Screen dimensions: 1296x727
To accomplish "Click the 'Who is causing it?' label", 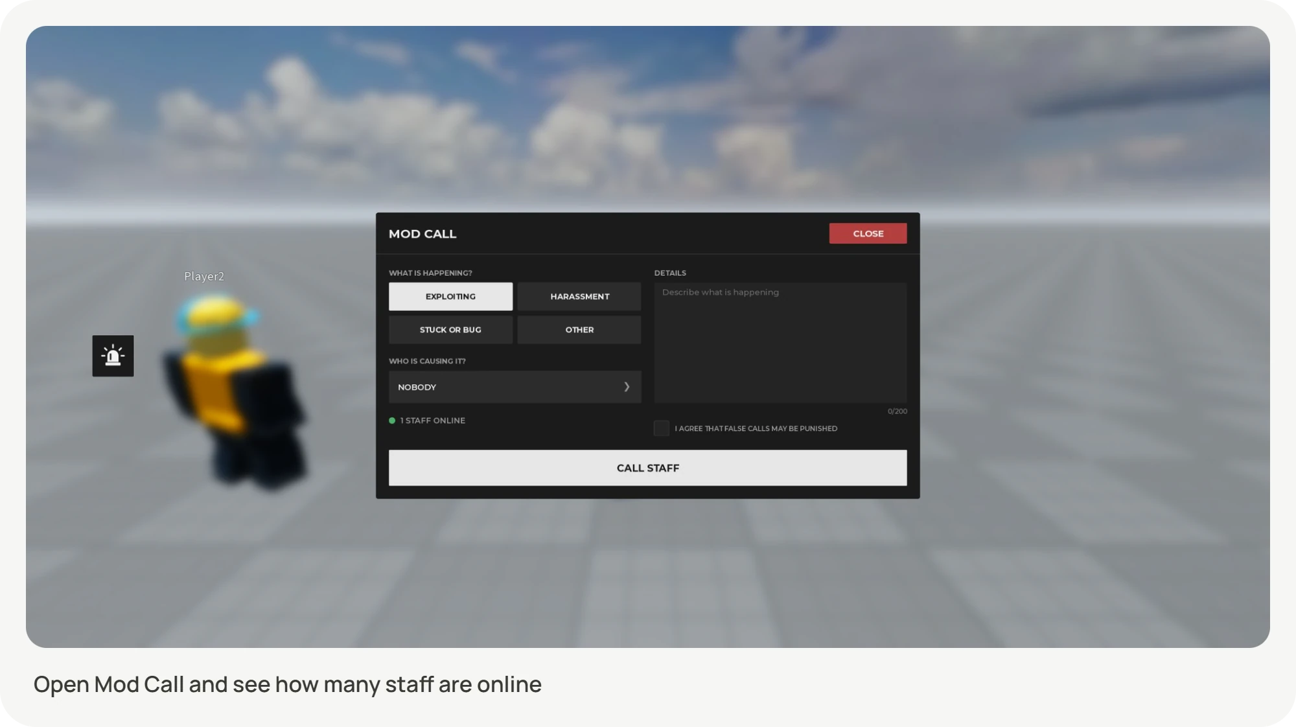I will click(x=427, y=361).
